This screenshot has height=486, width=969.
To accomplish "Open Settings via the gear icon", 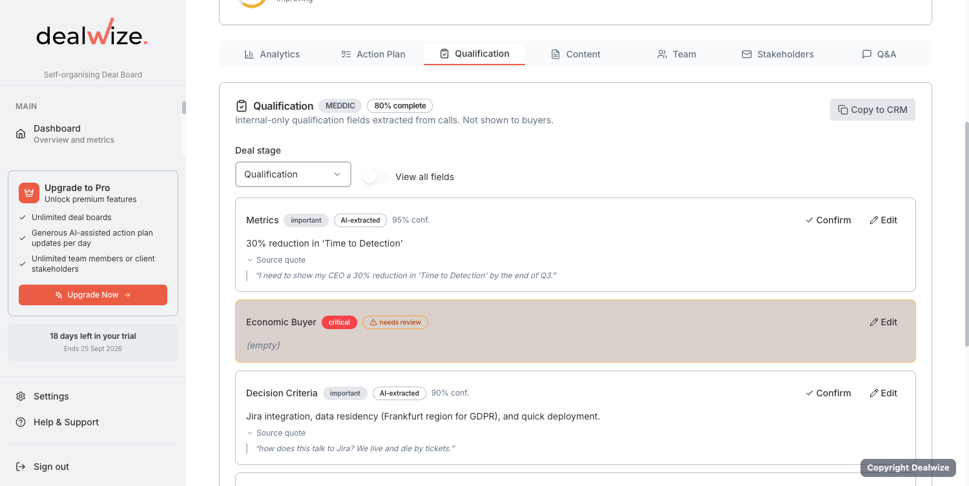I will [x=21, y=396].
